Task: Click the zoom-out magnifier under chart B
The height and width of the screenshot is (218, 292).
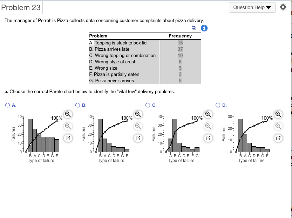Action: (x=138, y=126)
